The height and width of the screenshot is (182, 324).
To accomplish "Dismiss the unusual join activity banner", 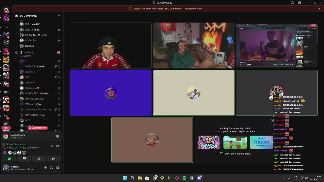I will [x=319, y=9].
